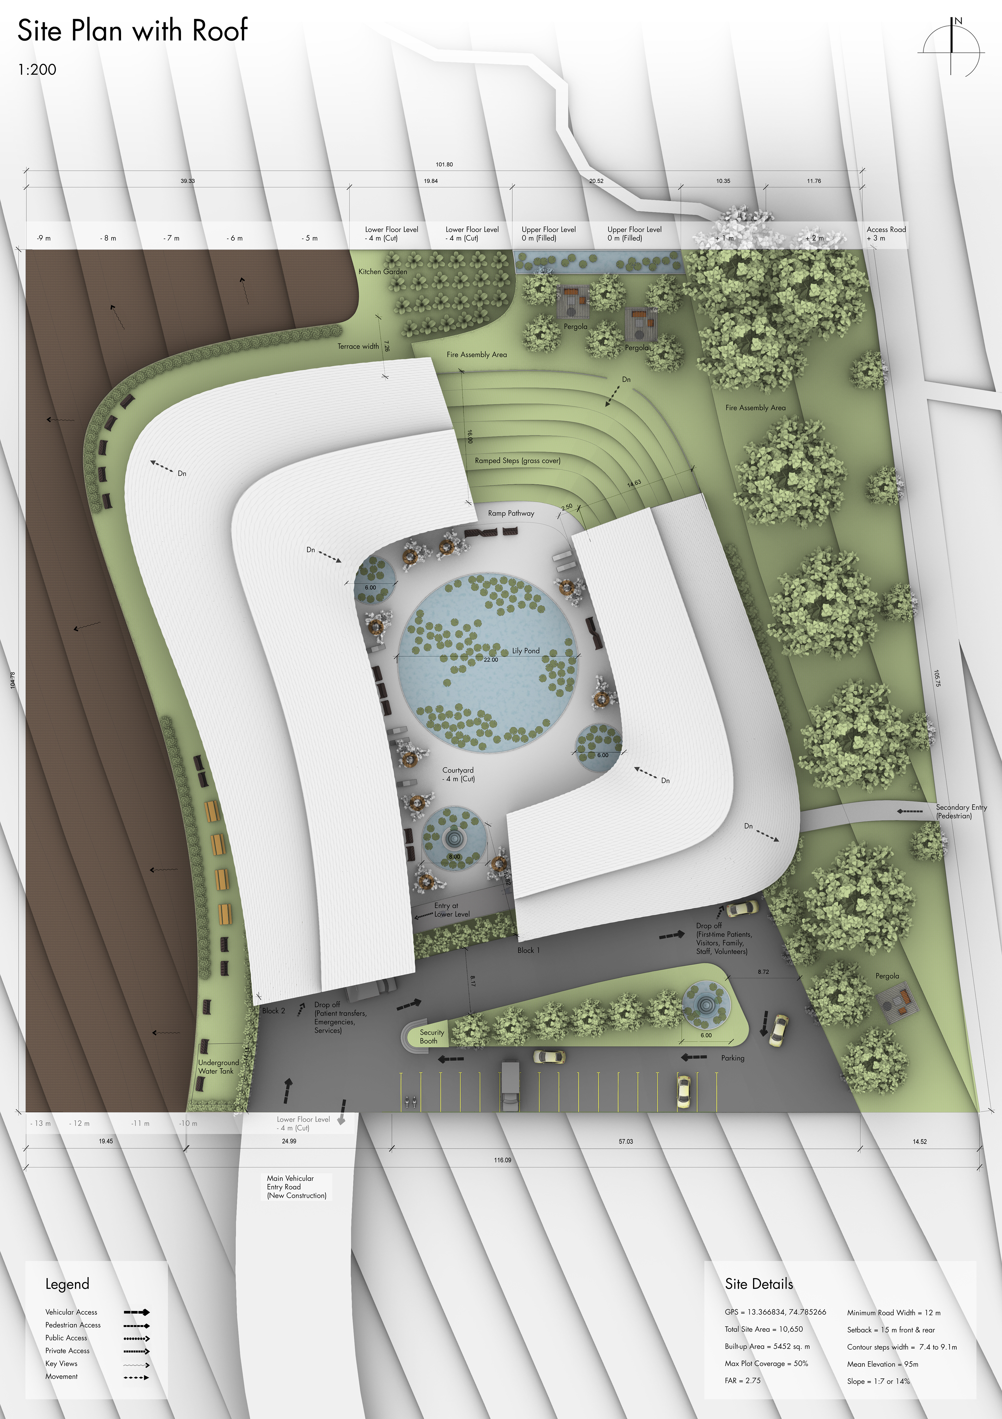The image size is (1002, 1419).
Task: Click the Key Views legend arrow
Action: coord(136,1365)
